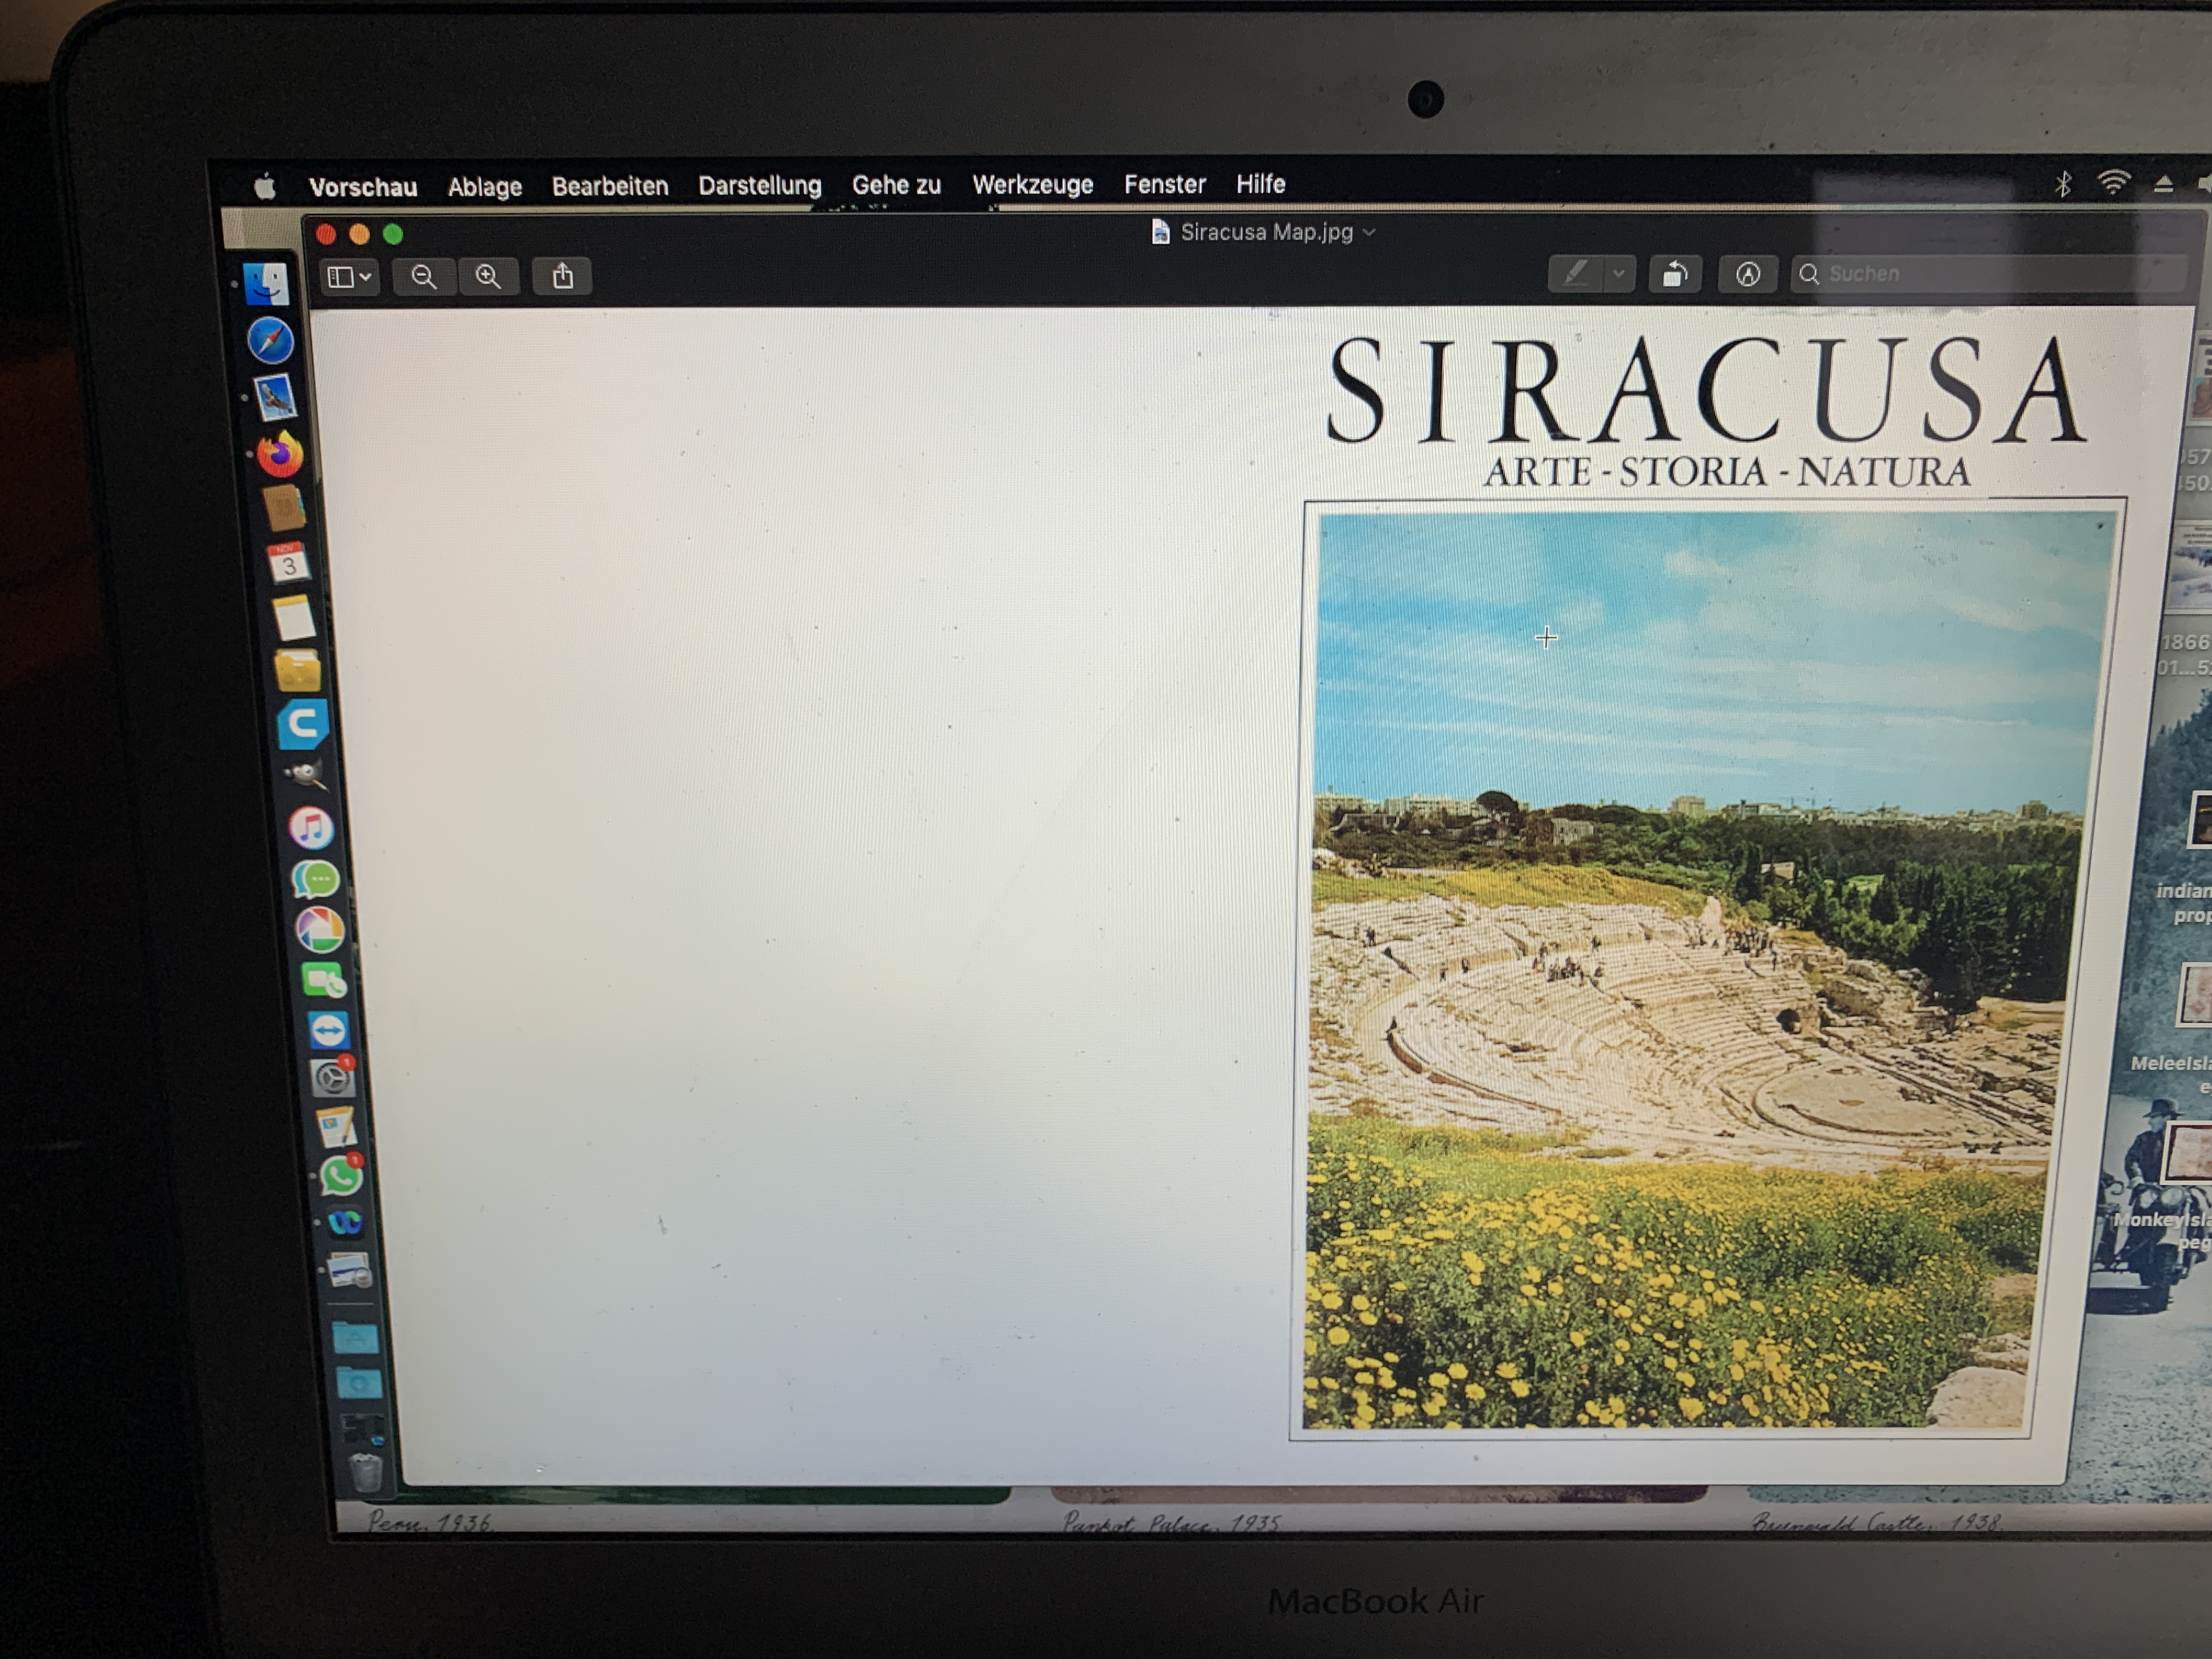This screenshot has width=2212, height=1659.
Task: Open the share sheet from the toolbar
Action: click(563, 276)
